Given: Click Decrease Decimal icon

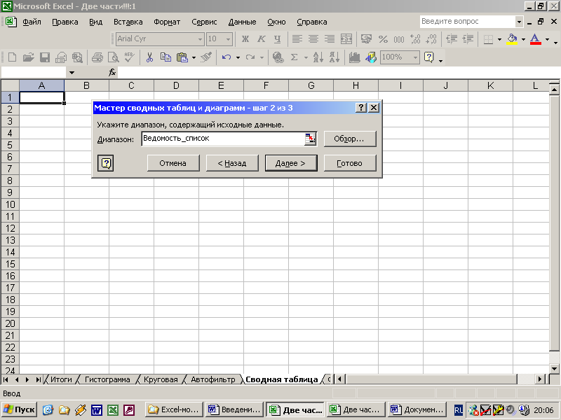Looking at the screenshot, I should (x=431, y=39).
